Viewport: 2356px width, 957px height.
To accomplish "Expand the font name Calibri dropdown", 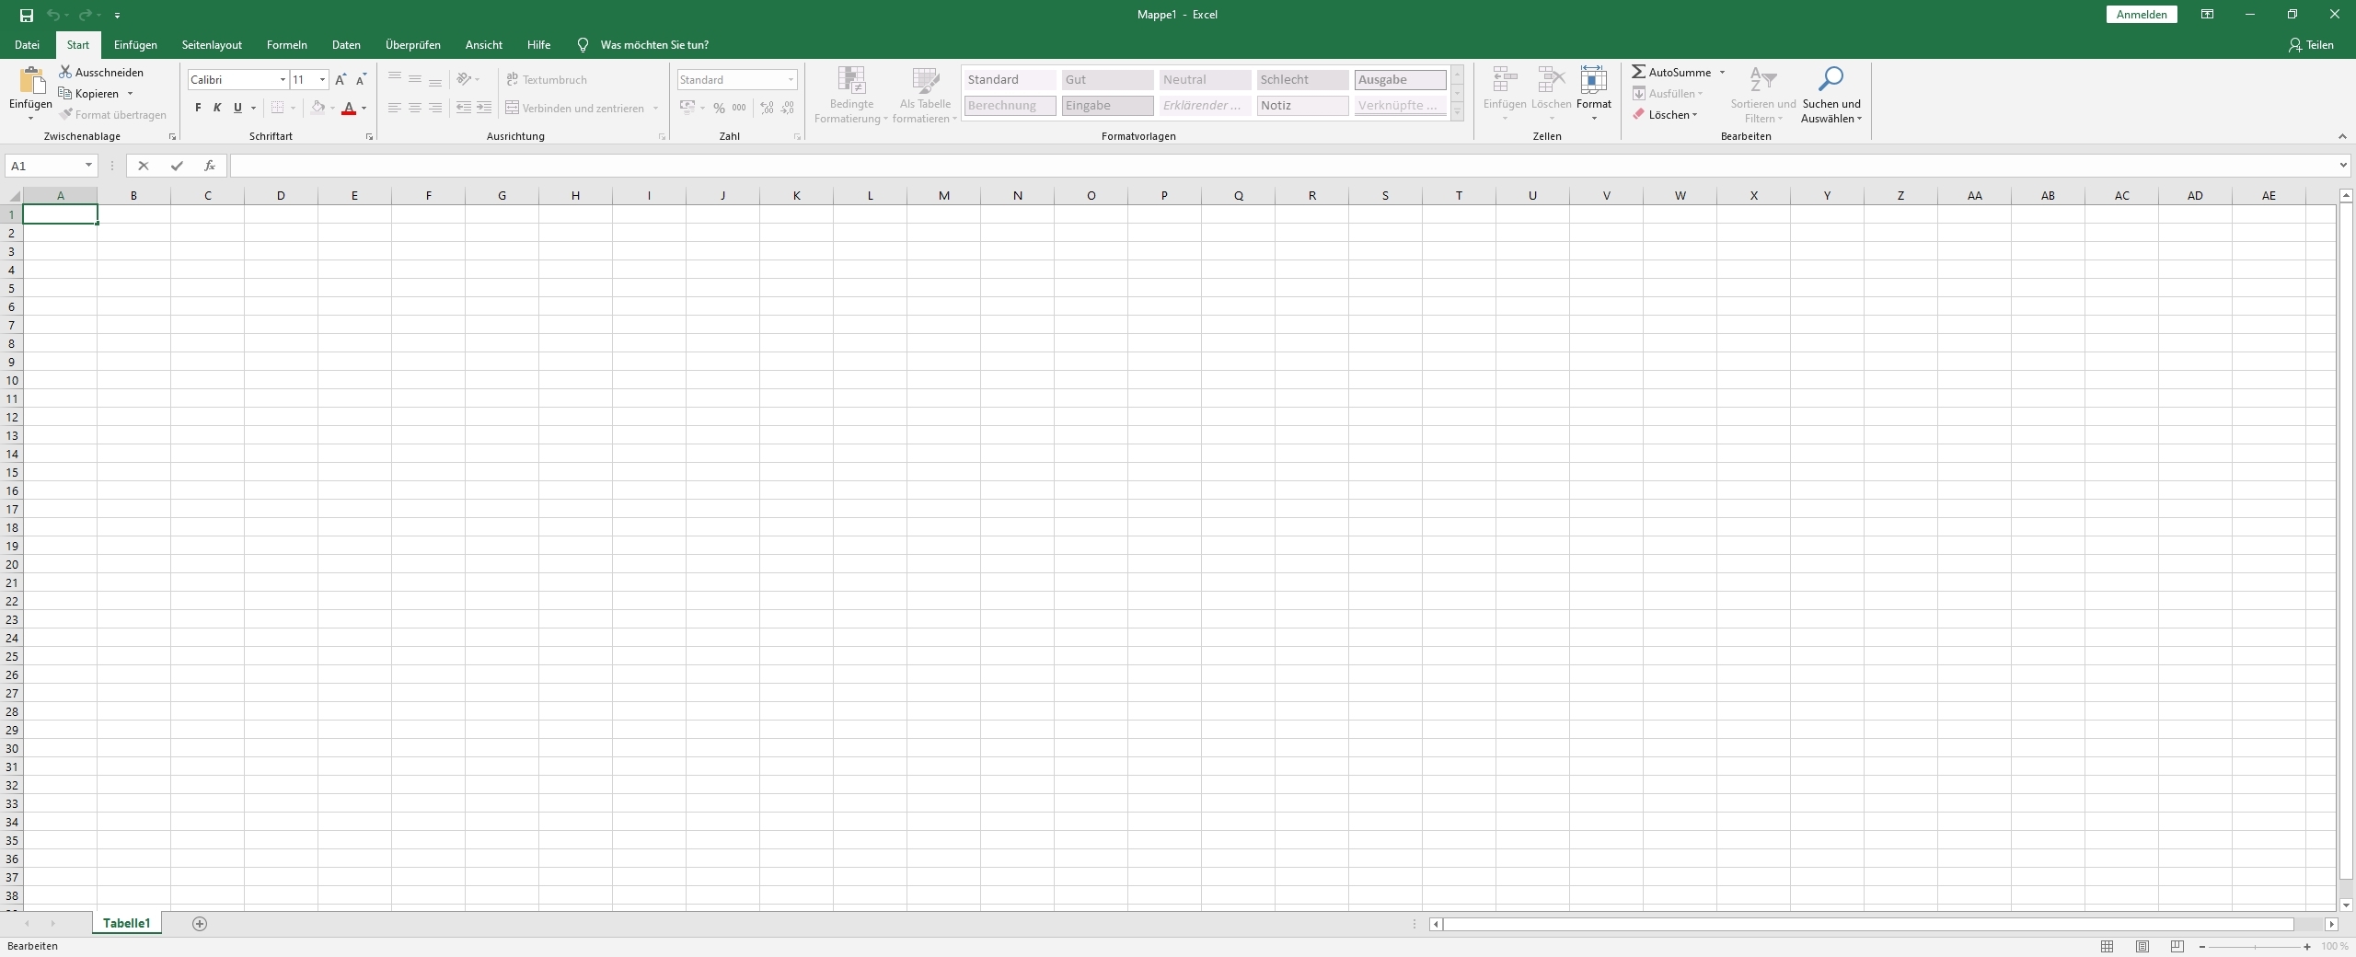I will point(283,80).
